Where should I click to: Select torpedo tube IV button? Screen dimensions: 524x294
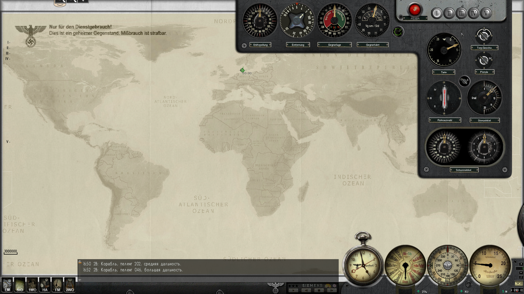[474, 13]
